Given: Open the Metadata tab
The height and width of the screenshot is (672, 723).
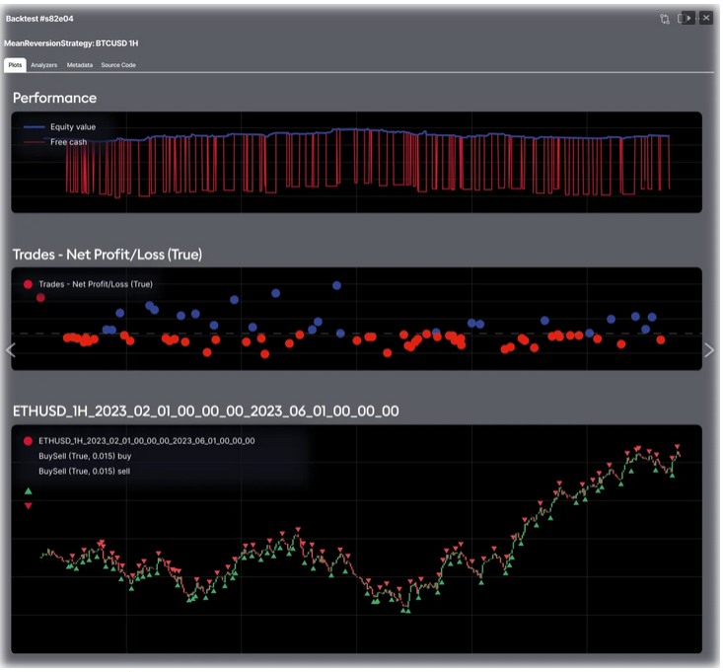Looking at the screenshot, I should point(80,65).
